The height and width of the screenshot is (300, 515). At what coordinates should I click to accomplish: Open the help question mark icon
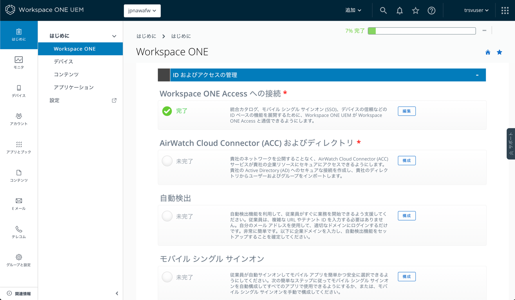[432, 11]
